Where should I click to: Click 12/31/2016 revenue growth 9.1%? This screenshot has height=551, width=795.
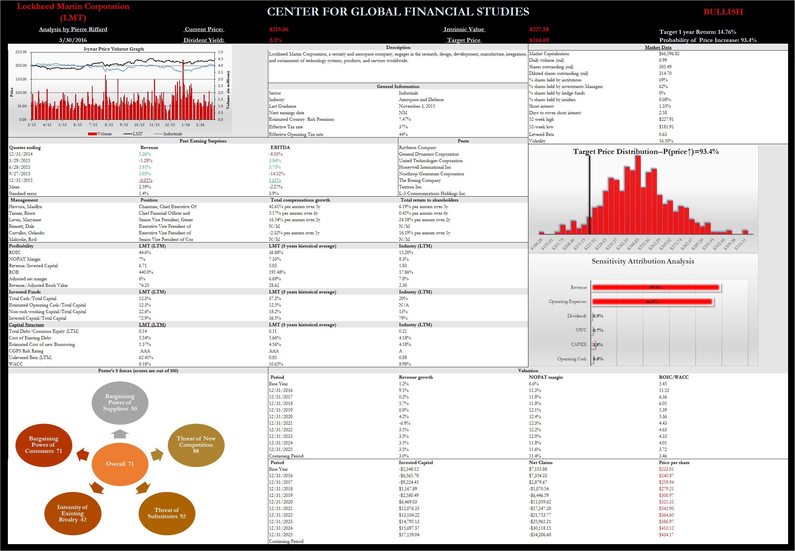404,390
